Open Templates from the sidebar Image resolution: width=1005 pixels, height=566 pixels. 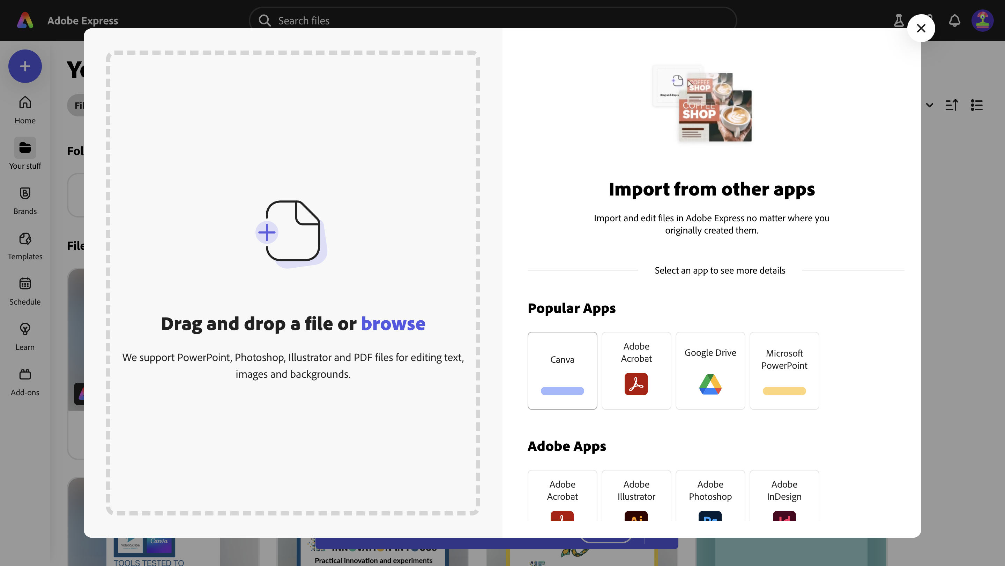coord(25,245)
